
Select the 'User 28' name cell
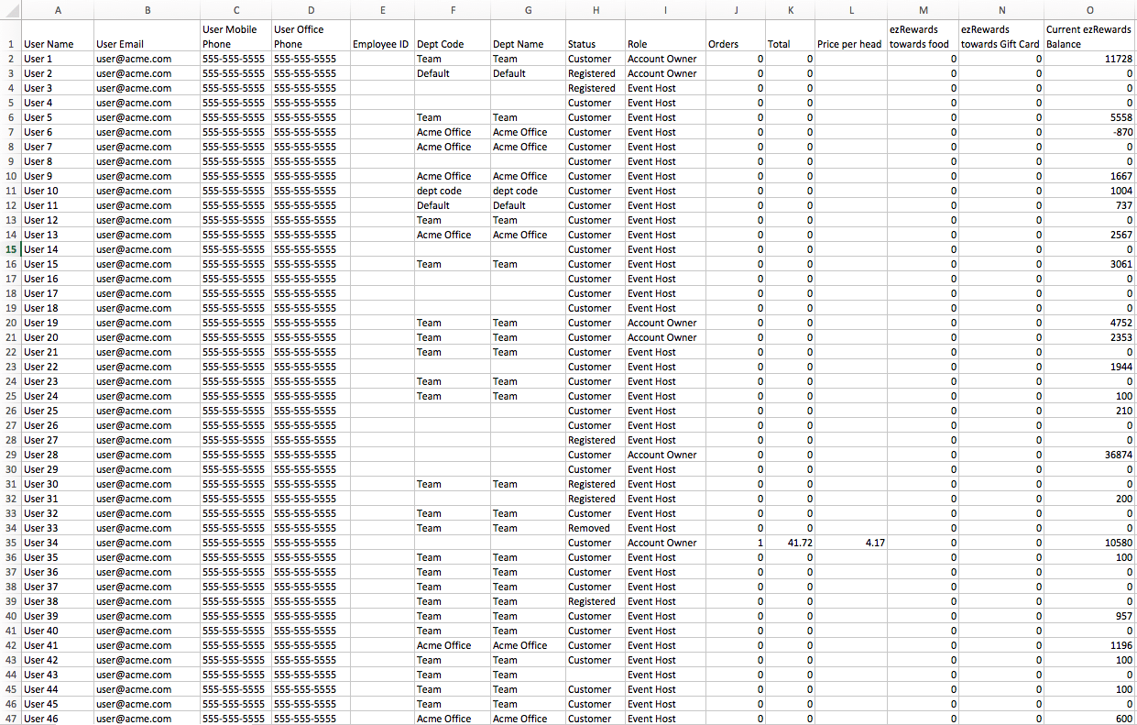(58, 455)
